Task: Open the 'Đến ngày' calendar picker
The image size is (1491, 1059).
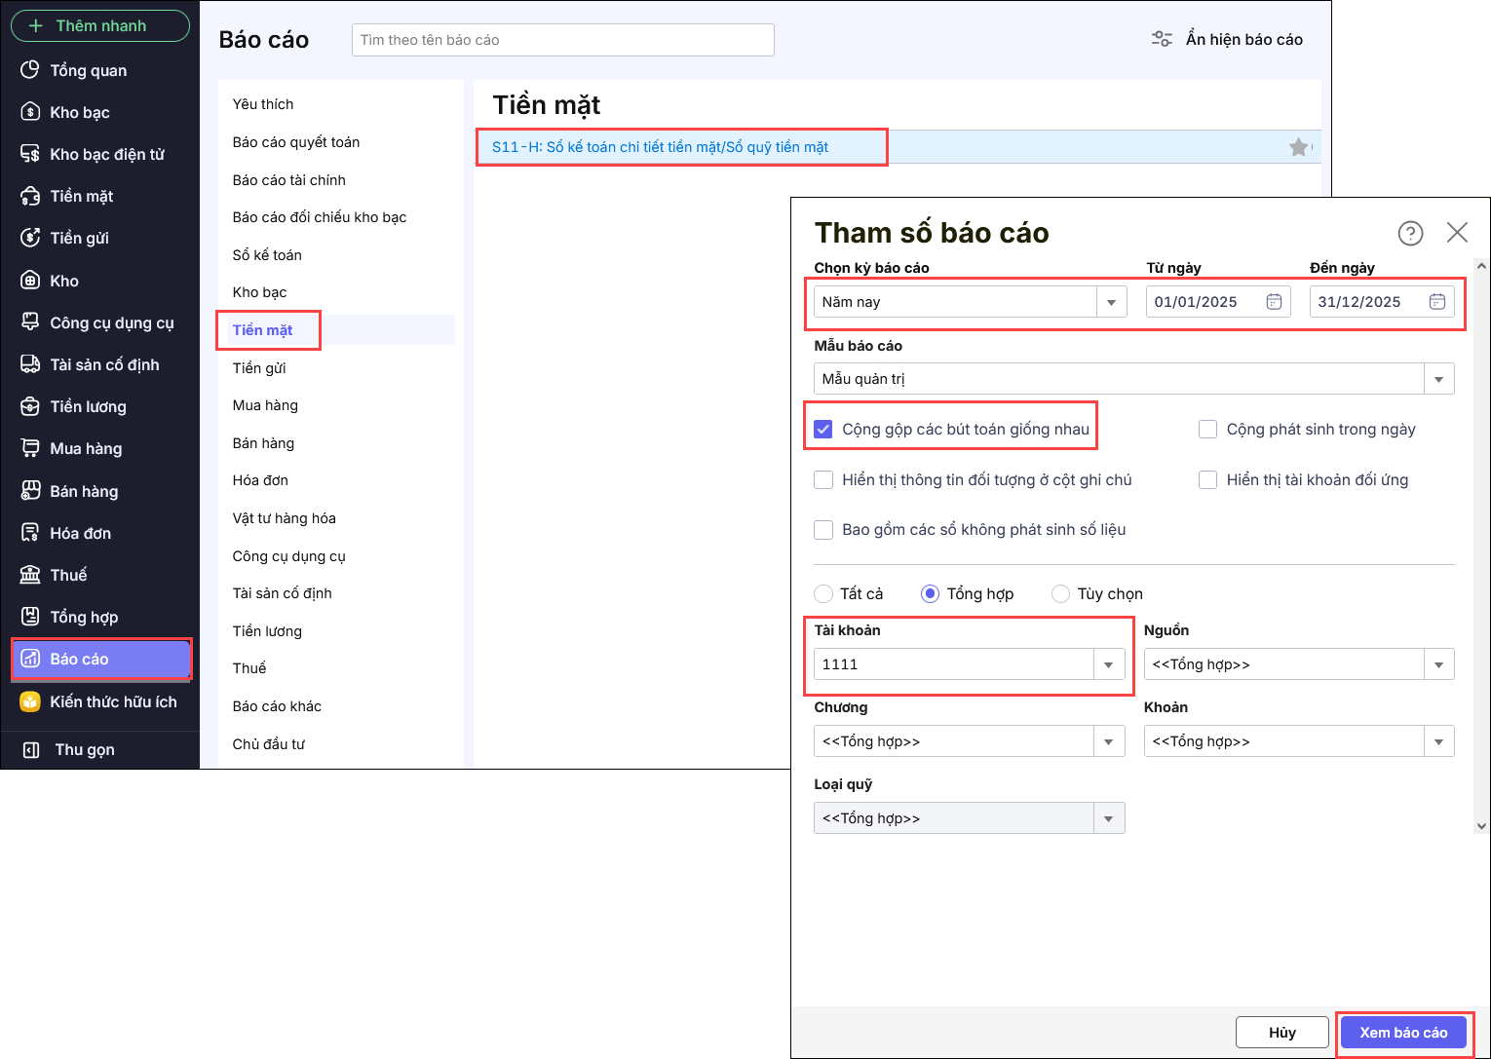Action: click(x=1437, y=302)
